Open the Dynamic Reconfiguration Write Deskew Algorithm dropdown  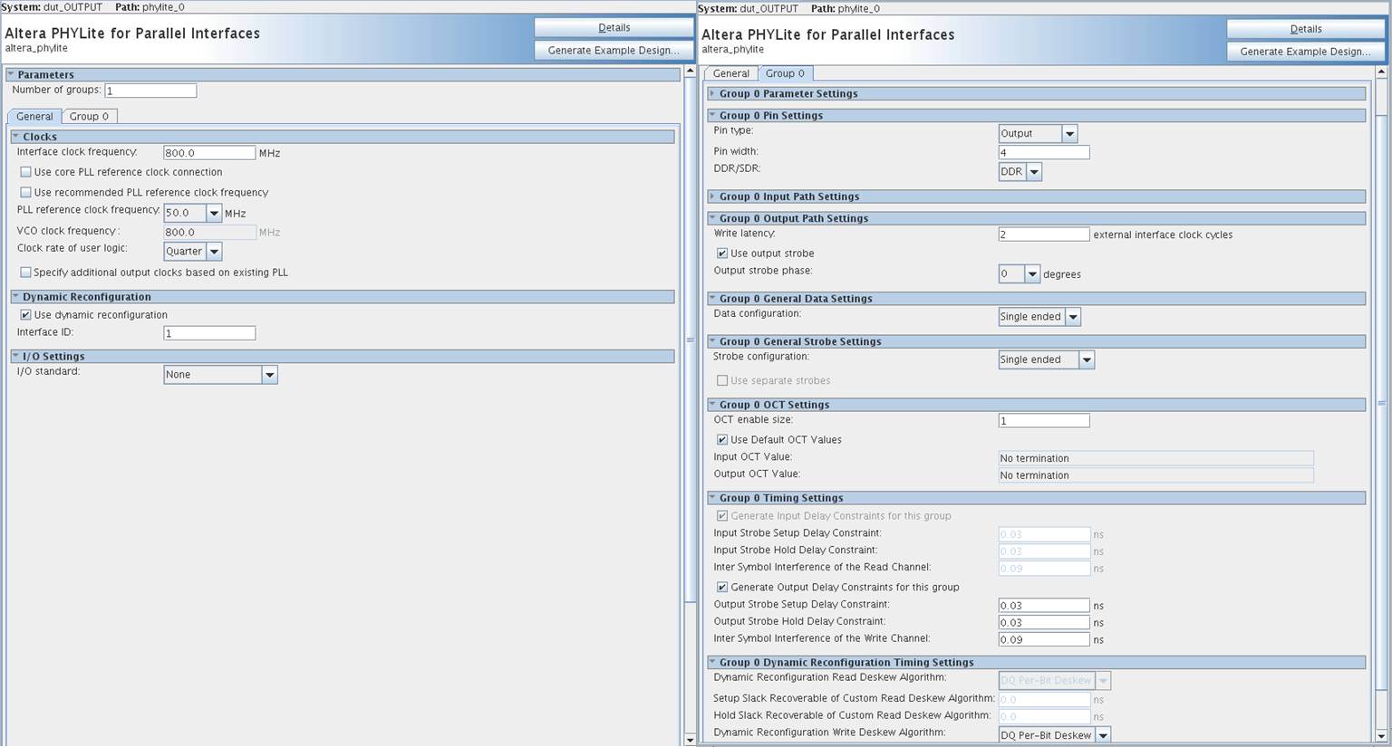1103,735
